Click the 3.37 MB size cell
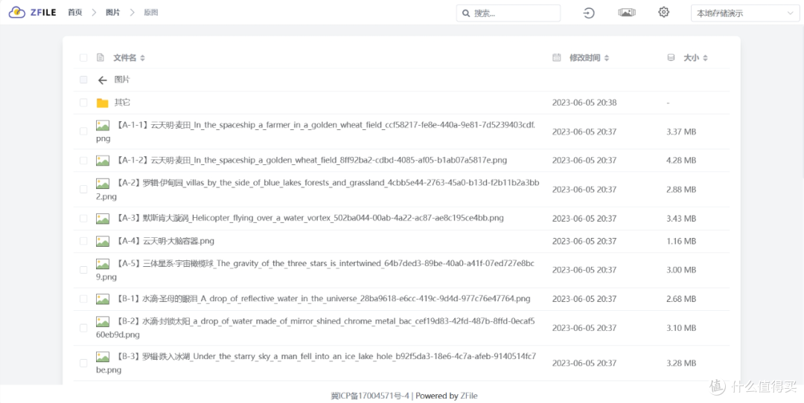Image resolution: width=804 pixels, height=403 pixels. tap(681, 132)
